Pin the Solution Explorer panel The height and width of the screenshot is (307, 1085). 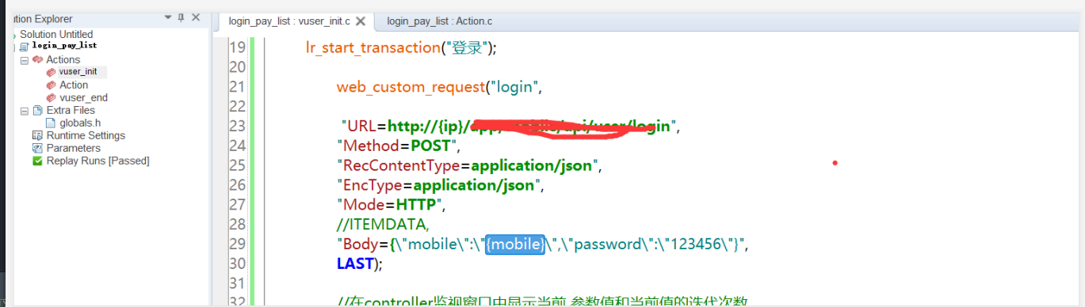pos(181,17)
